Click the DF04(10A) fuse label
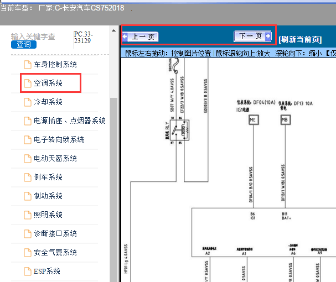This screenshot has width=336, height=282. tap(264, 102)
